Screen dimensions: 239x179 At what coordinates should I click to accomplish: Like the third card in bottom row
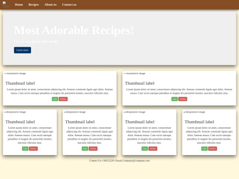click(x=145, y=149)
